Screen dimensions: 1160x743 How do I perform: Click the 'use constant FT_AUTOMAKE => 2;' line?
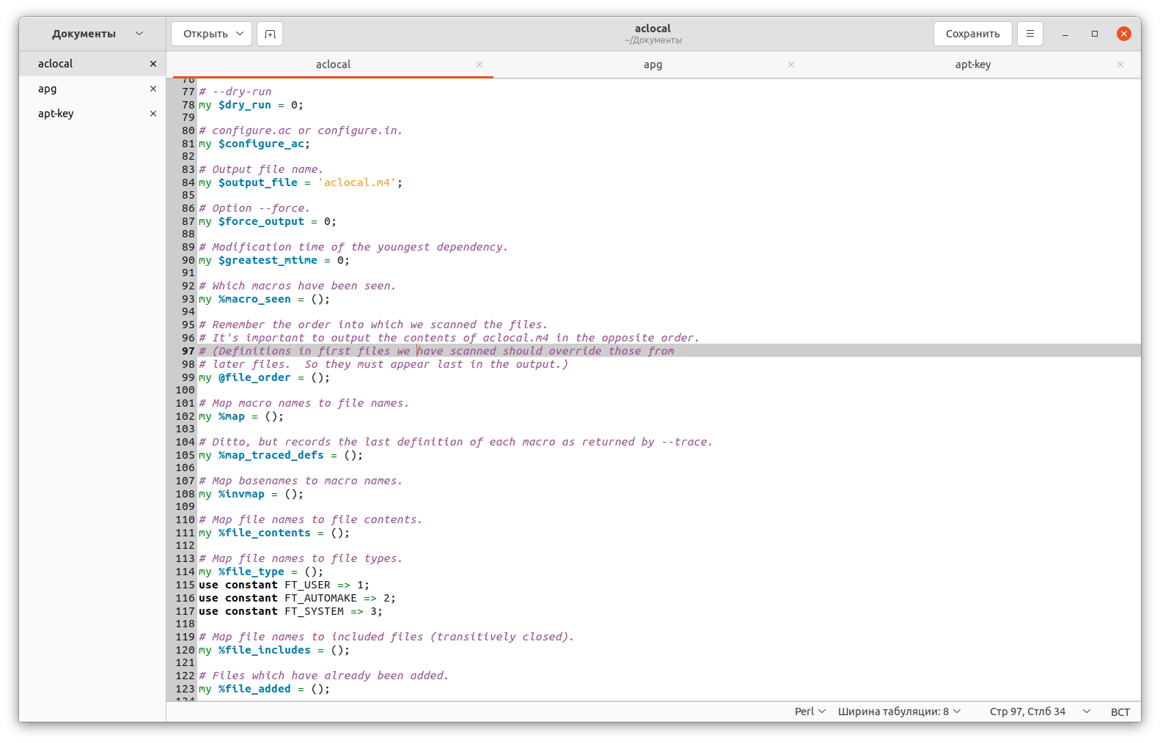tap(297, 598)
